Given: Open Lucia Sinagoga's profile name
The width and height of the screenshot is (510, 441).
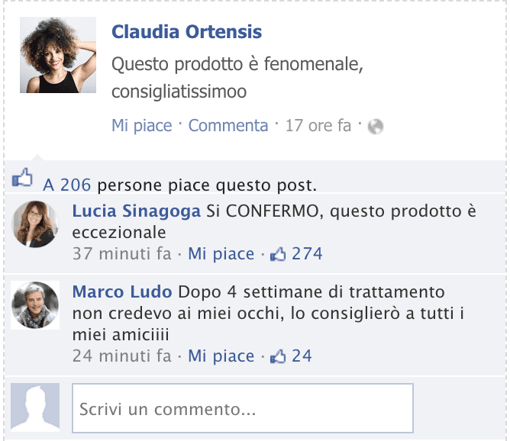Looking at the screenshot, I should coord(137,211).
